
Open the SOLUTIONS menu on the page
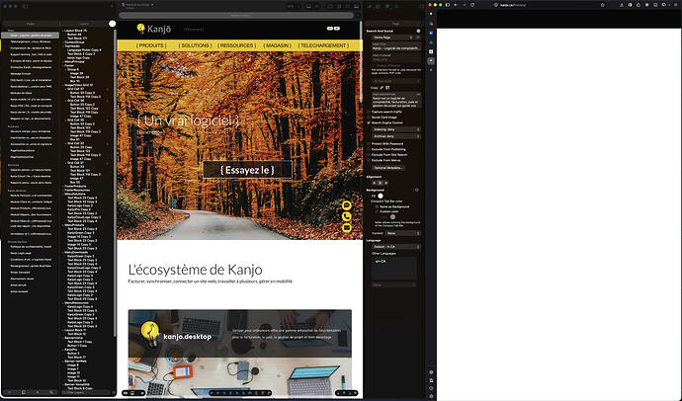[195, 45]
